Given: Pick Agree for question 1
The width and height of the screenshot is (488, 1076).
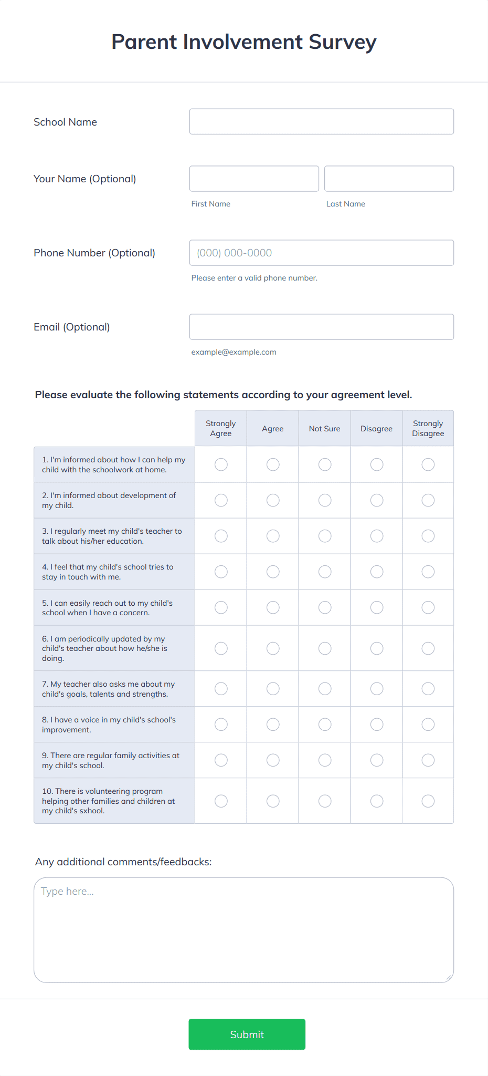Looking at the screenshot, I should pos(272,464).
